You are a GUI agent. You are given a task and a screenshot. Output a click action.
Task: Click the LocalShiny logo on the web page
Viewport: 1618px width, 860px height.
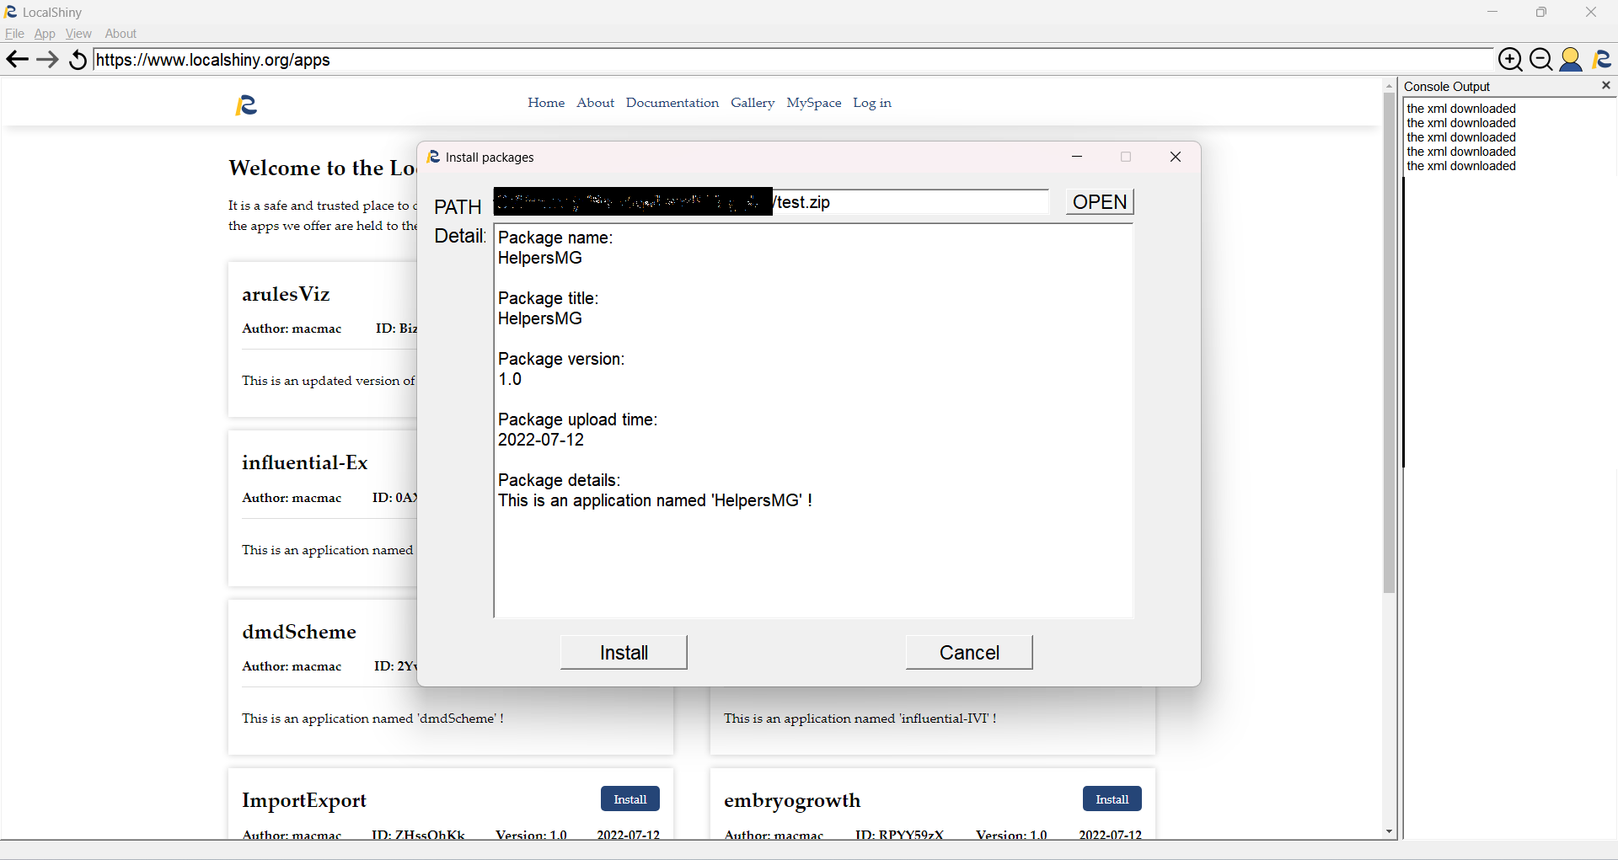pos(246,104)
